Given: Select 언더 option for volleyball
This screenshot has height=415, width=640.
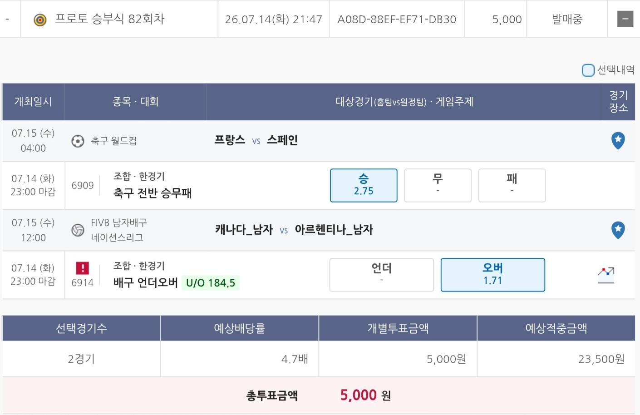Looking at the screenshot, I should coord(381,275).
